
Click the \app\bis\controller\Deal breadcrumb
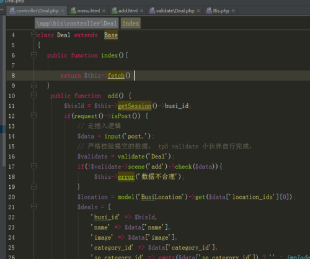[77, 23]
